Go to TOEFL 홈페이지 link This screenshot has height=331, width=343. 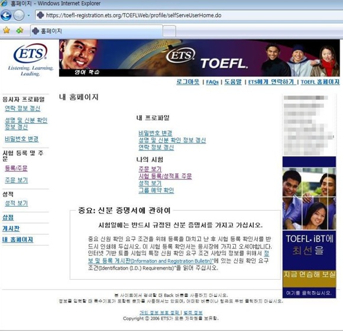(321, 82)
